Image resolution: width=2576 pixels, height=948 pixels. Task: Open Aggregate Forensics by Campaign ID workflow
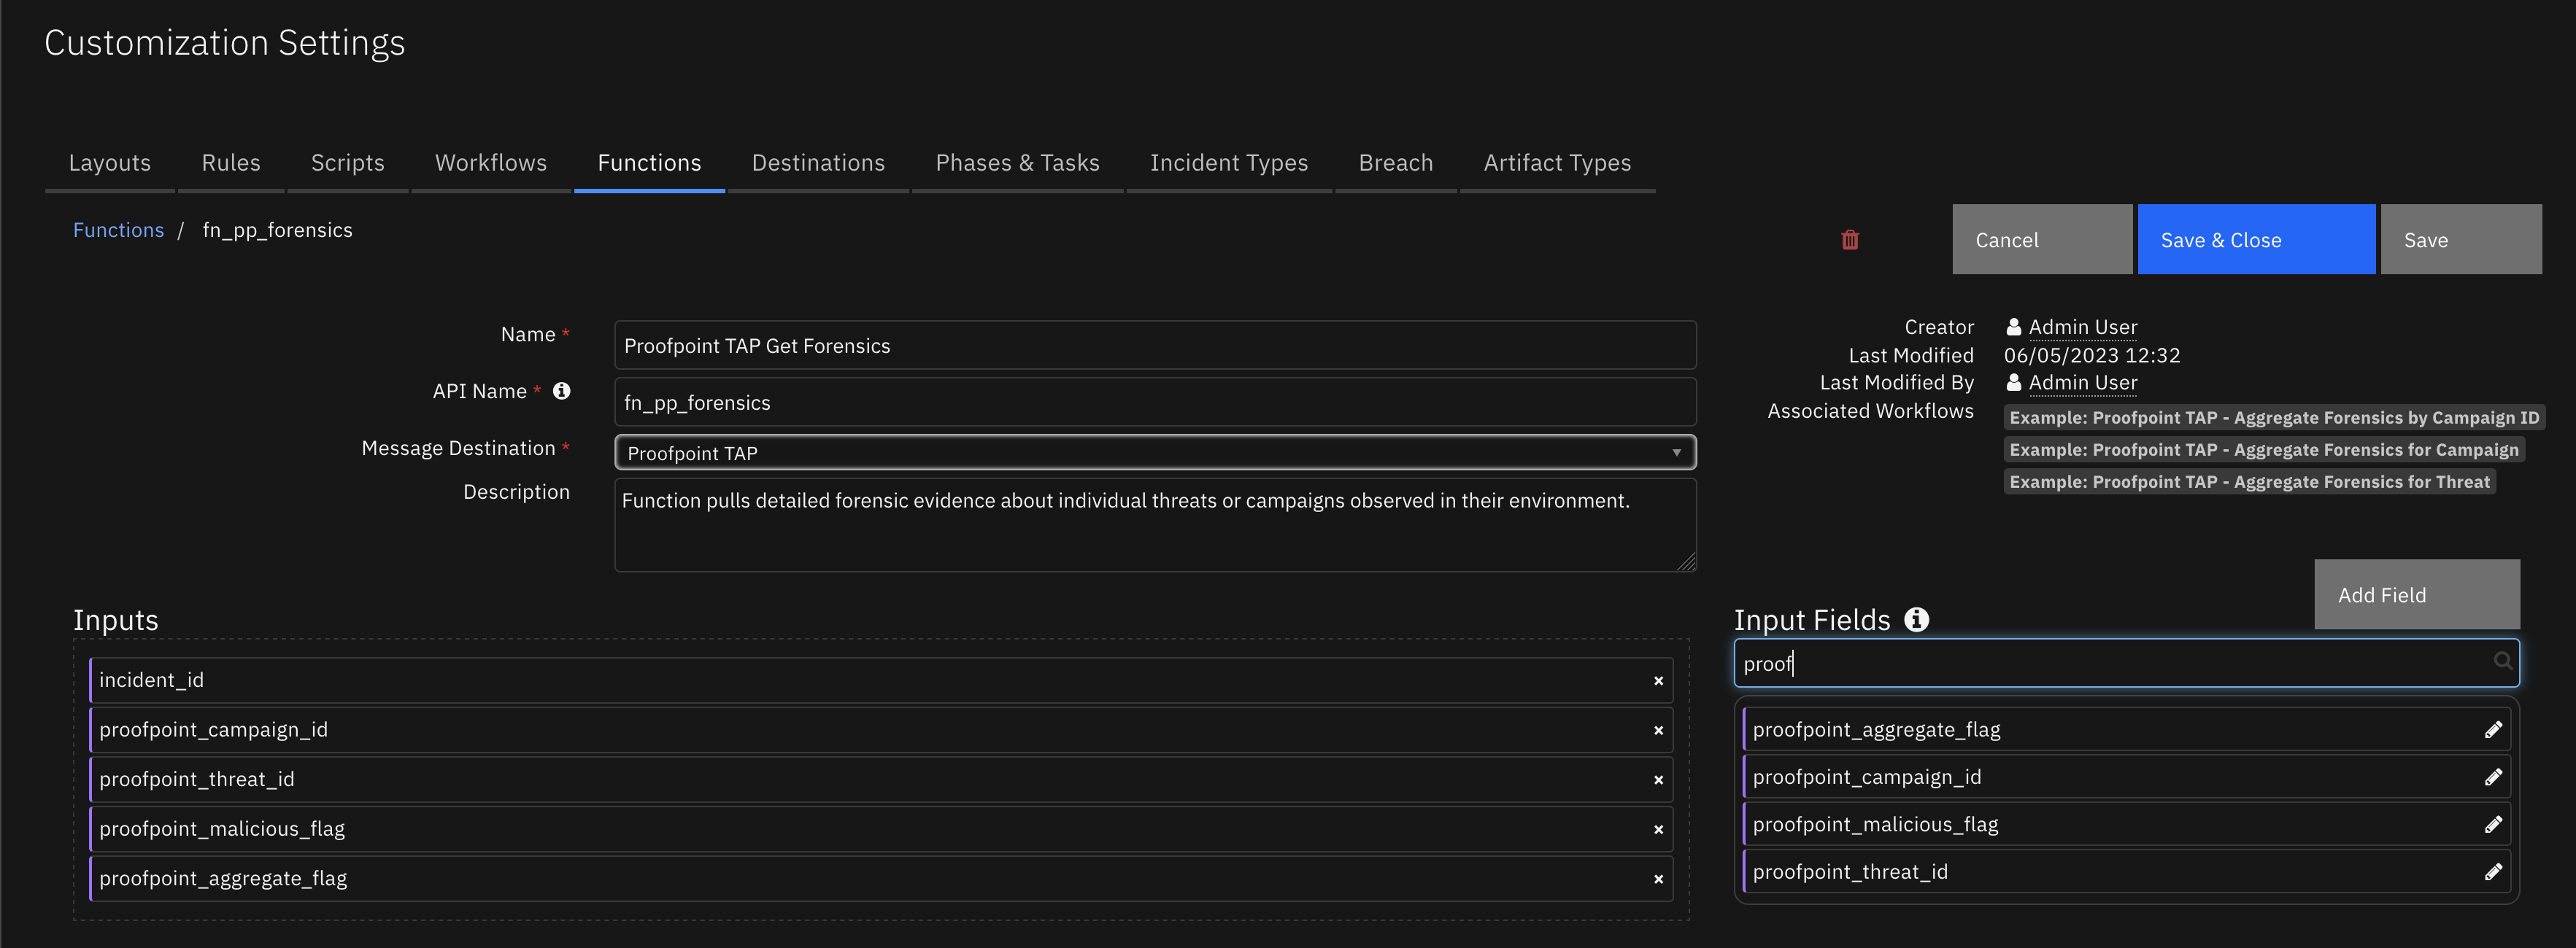[x=2274, y=418]
